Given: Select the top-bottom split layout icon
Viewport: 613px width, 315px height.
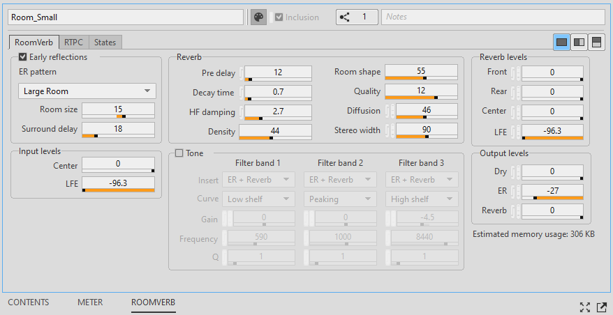Looking at the screenshot, I should pos(596,43).
